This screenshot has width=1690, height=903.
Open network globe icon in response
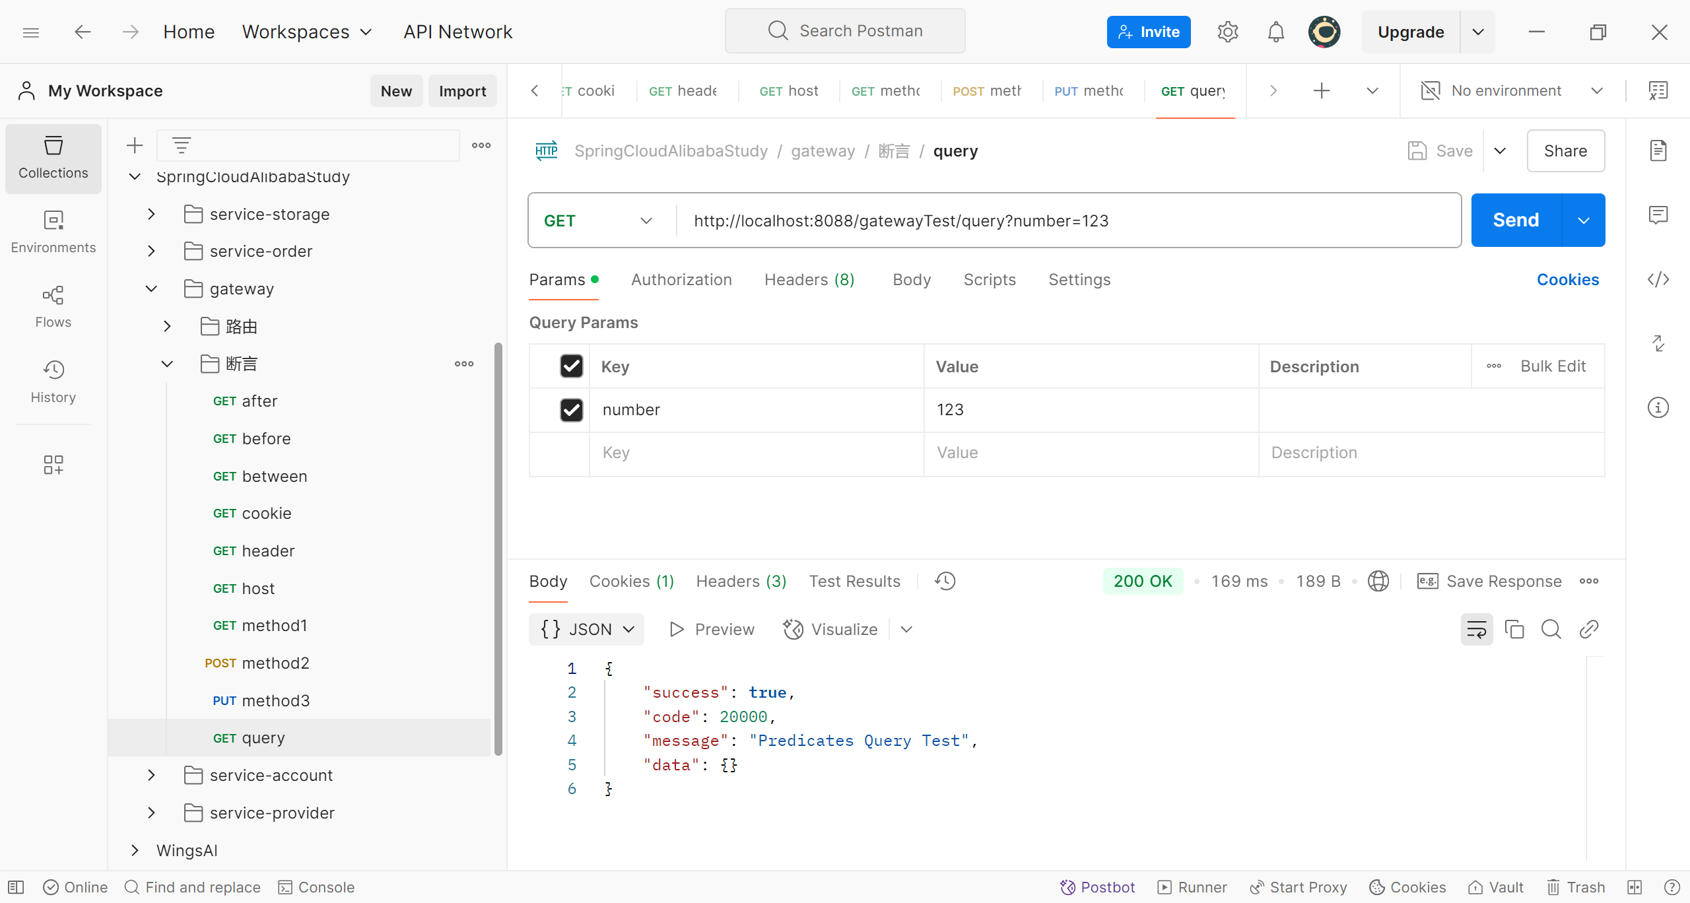click(x=1378, y=581)
